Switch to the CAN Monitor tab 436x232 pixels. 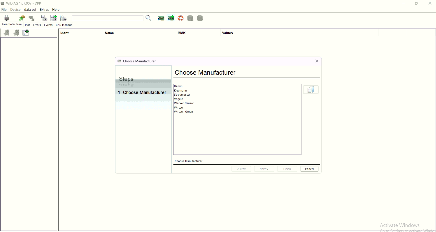click(x=64, y=25)
